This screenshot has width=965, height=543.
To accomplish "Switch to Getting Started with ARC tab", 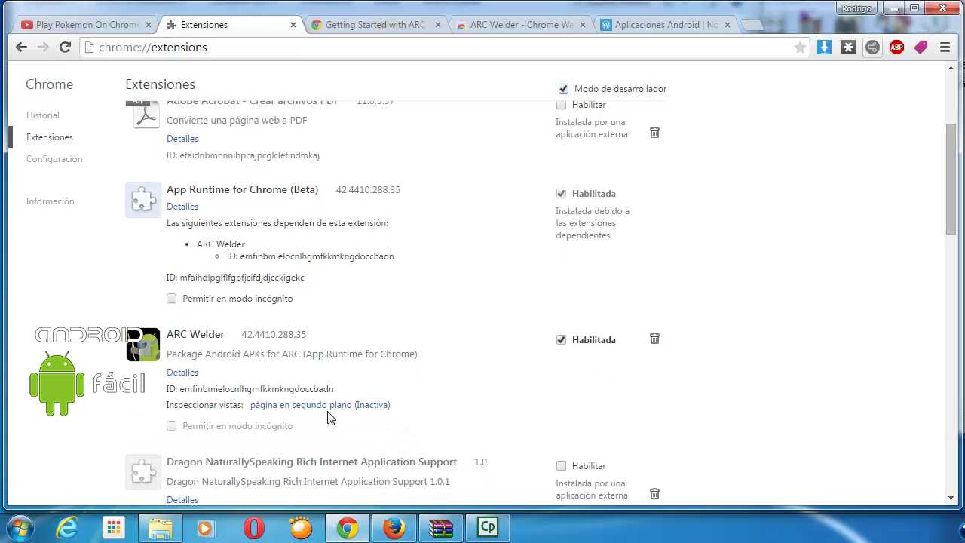I will [375, 24].
